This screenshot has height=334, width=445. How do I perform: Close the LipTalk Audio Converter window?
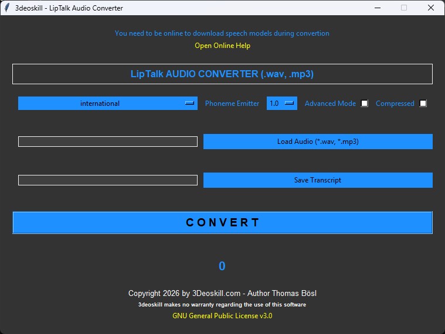click(431, 8)
